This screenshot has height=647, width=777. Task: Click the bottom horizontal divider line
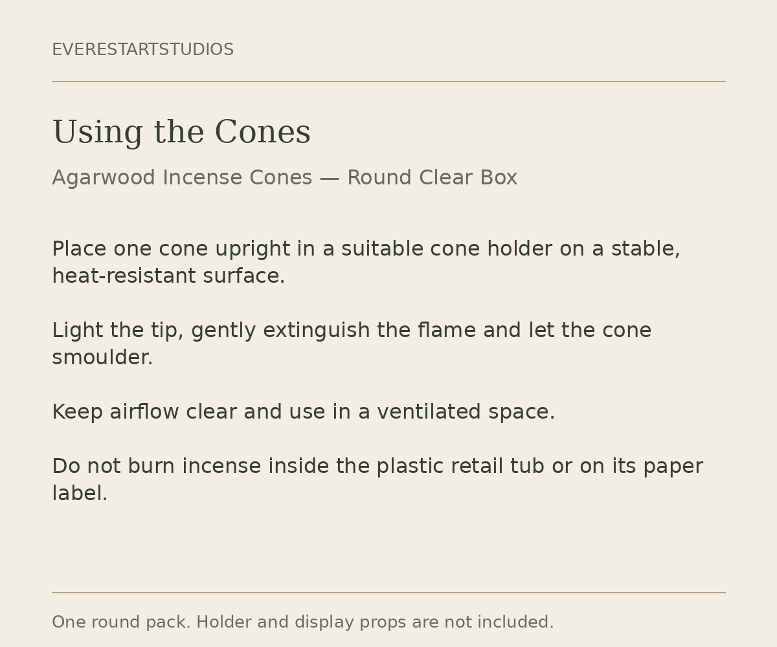click(388, 593)
